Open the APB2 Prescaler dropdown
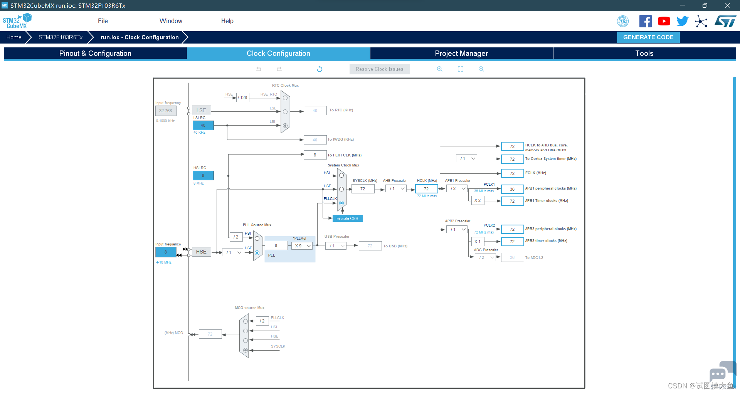Viewport: 740px width, 393px height. [457, 229]
